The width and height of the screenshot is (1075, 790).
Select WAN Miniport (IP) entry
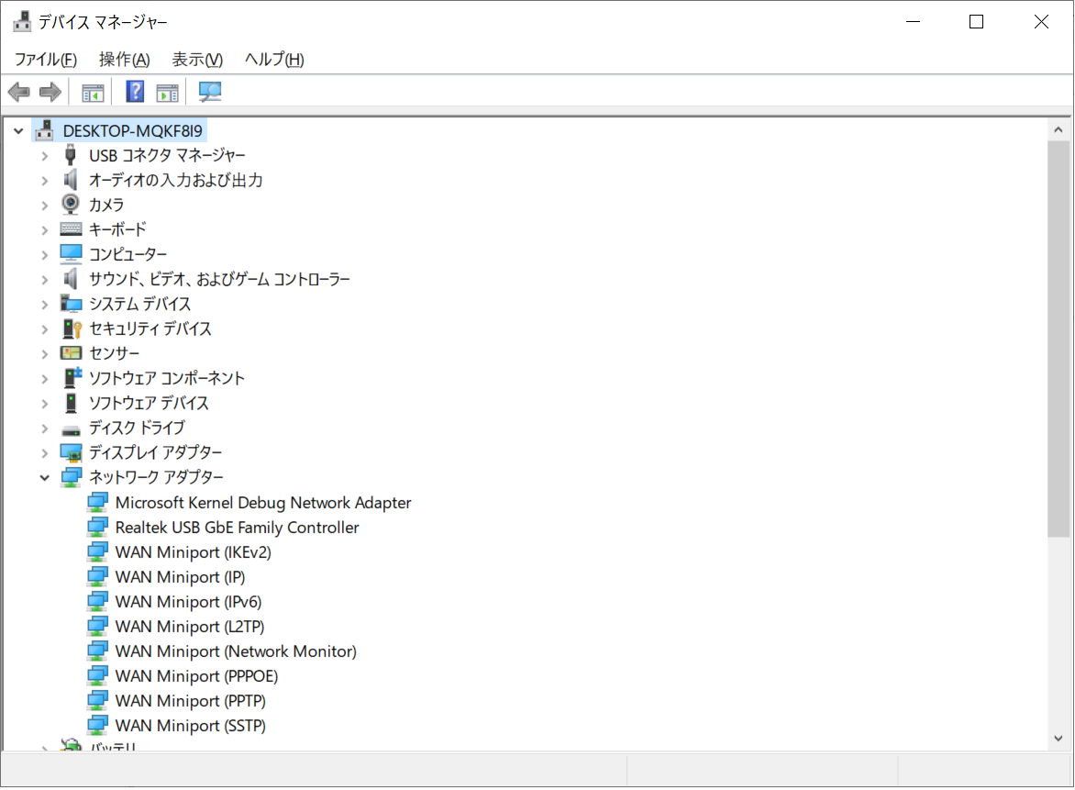click(181, 577)
